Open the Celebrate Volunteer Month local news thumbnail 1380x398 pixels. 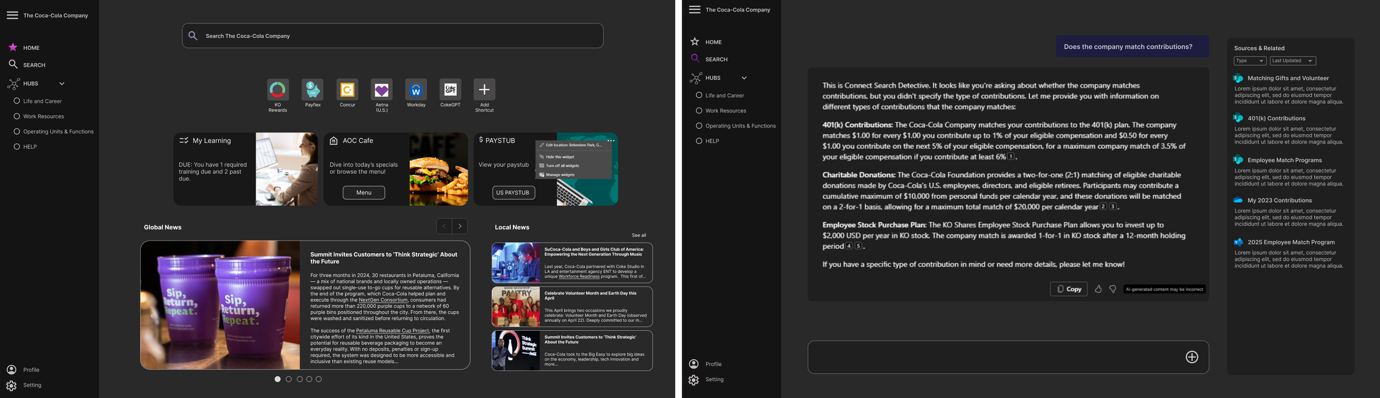pyautogui.click(x=516, y=306)
